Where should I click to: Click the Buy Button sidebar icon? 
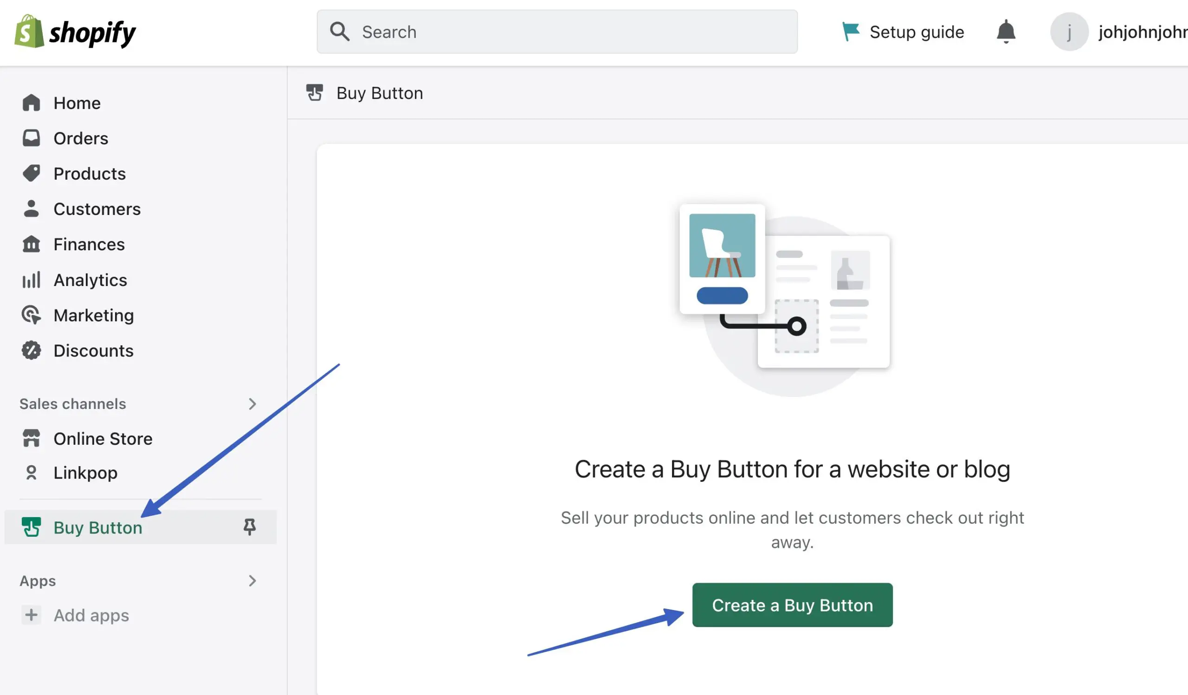coord(31,526)
